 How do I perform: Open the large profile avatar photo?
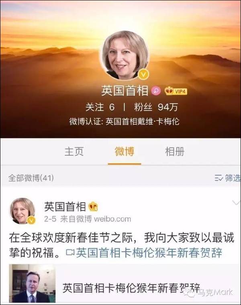click(125, 55)
